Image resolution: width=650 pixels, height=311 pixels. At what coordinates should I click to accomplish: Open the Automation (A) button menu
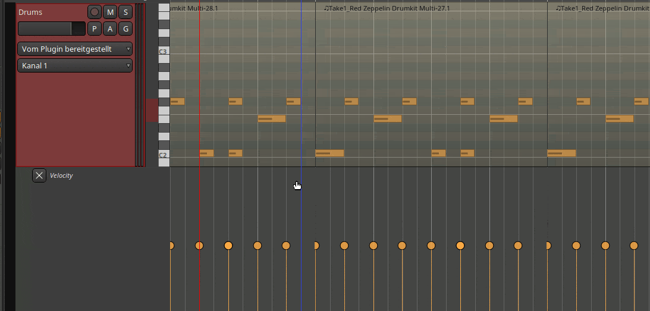pos(110,29)
